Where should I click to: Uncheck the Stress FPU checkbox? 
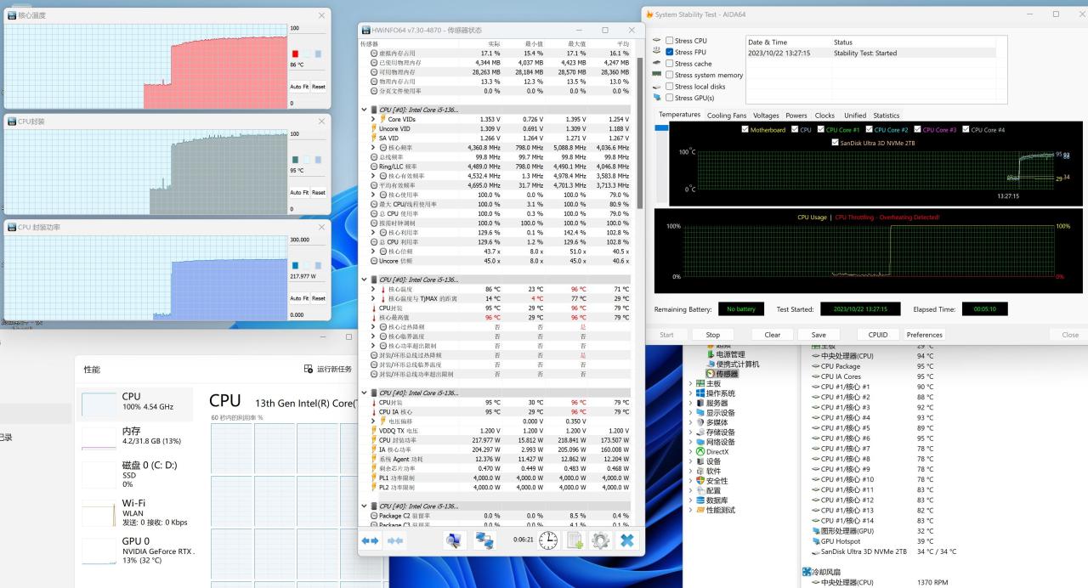click(670, 52)
